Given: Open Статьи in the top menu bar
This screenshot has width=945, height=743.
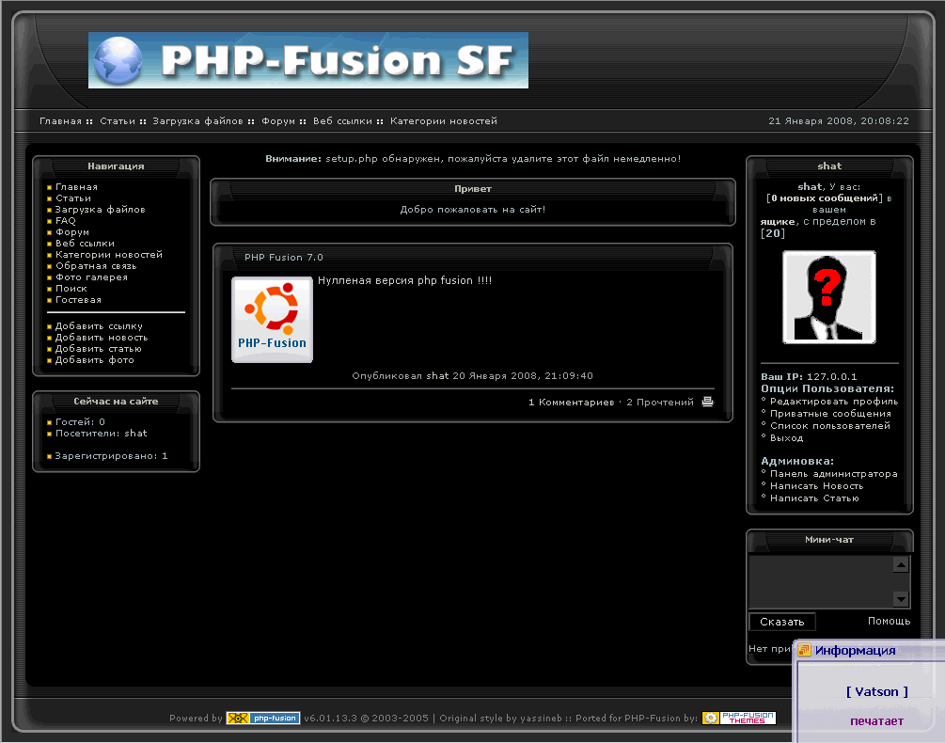Looking at the screenshot, I should [118, 121].
